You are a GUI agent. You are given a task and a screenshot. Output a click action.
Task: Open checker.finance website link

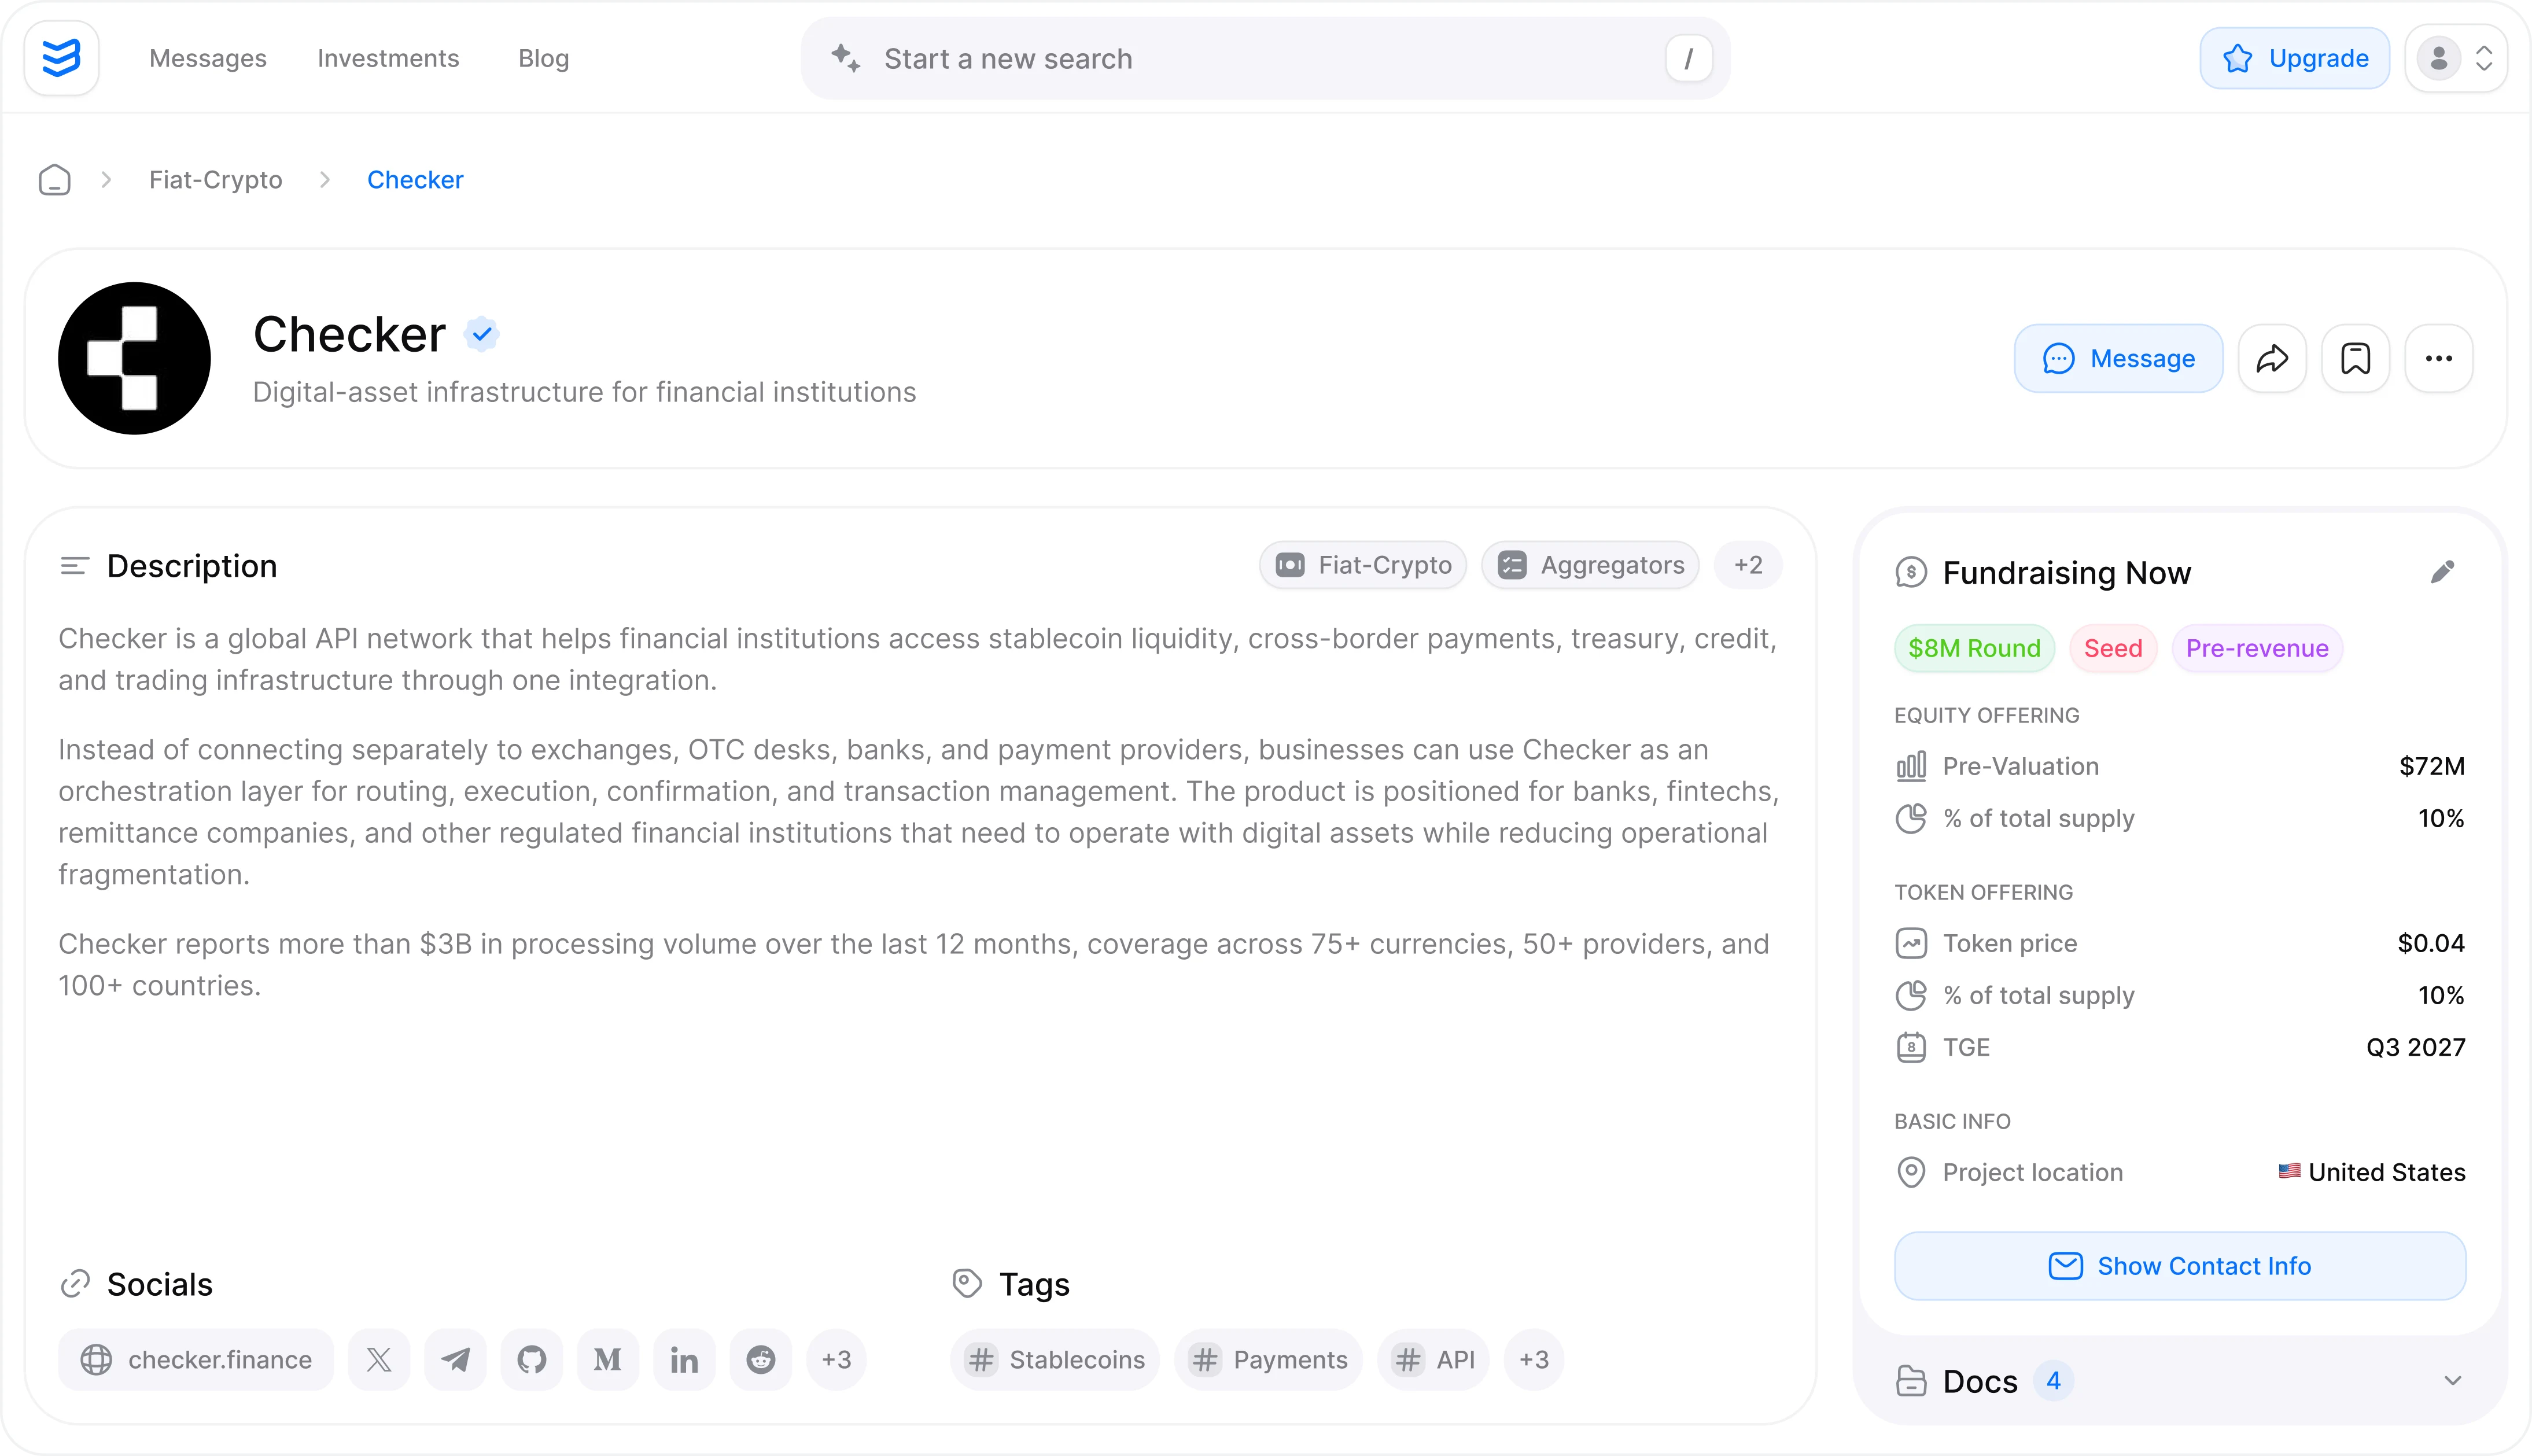[x=196, y=1360]
